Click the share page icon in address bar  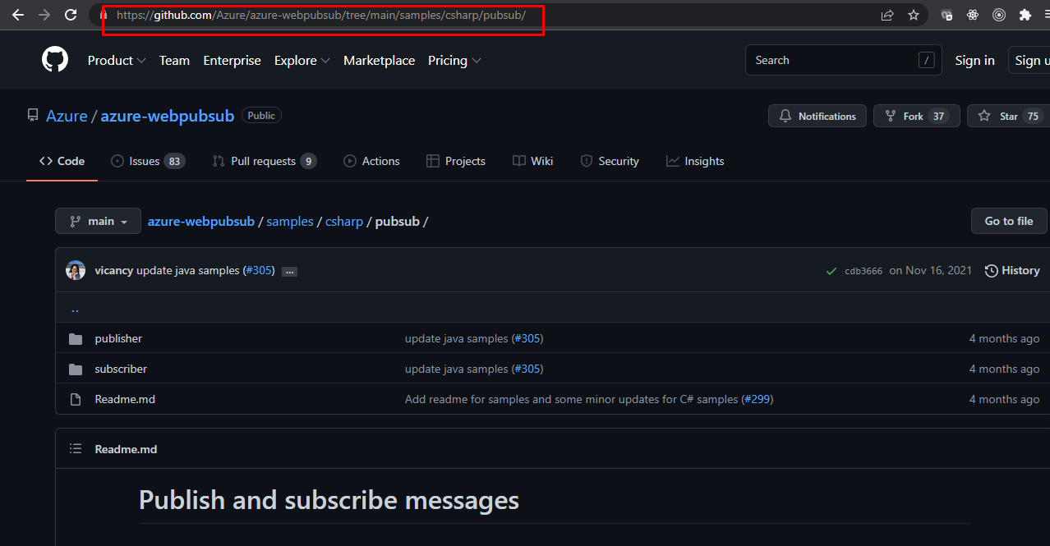point(887,15)
